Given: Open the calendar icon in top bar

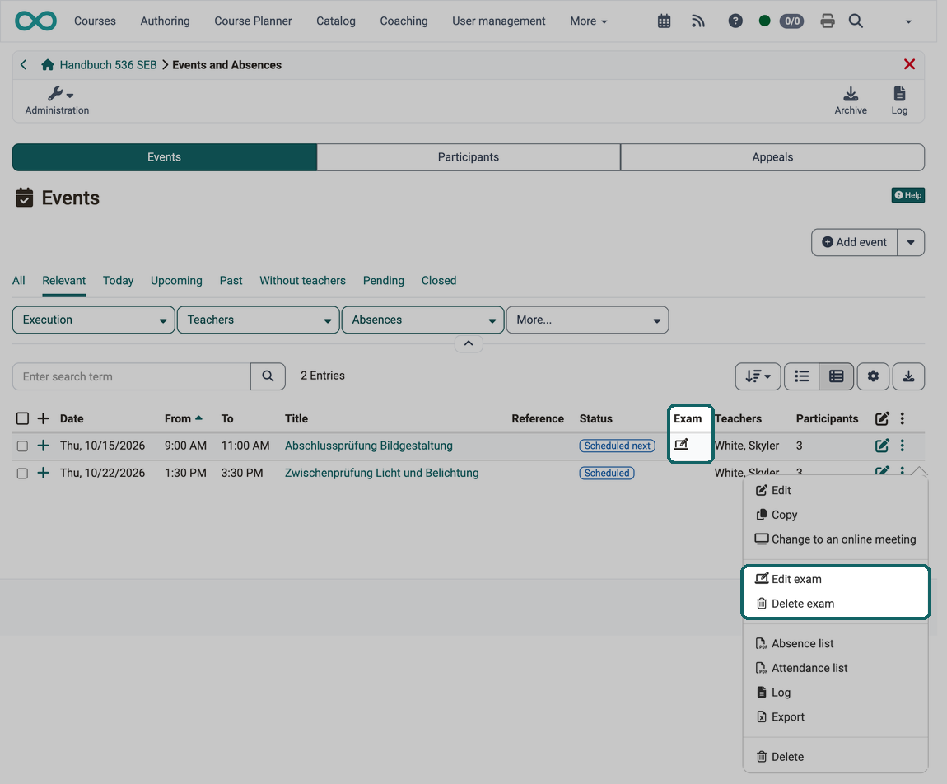Looking at the screenshot, I should point(664,21).
